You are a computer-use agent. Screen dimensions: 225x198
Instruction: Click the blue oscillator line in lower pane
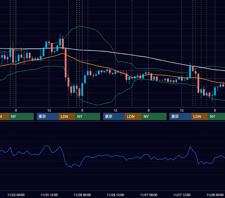(115, 156)
